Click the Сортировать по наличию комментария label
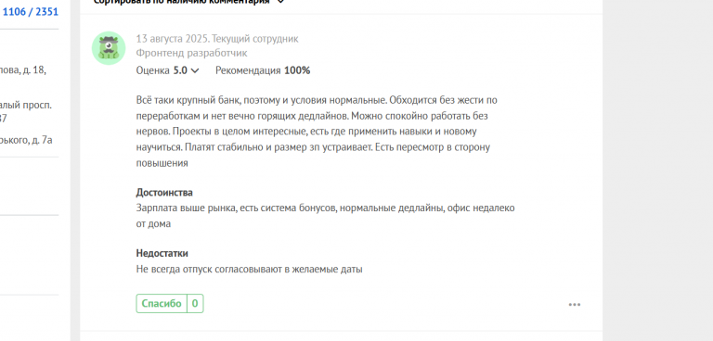This screenshot has width=713, height=341. tap(182, 2)
